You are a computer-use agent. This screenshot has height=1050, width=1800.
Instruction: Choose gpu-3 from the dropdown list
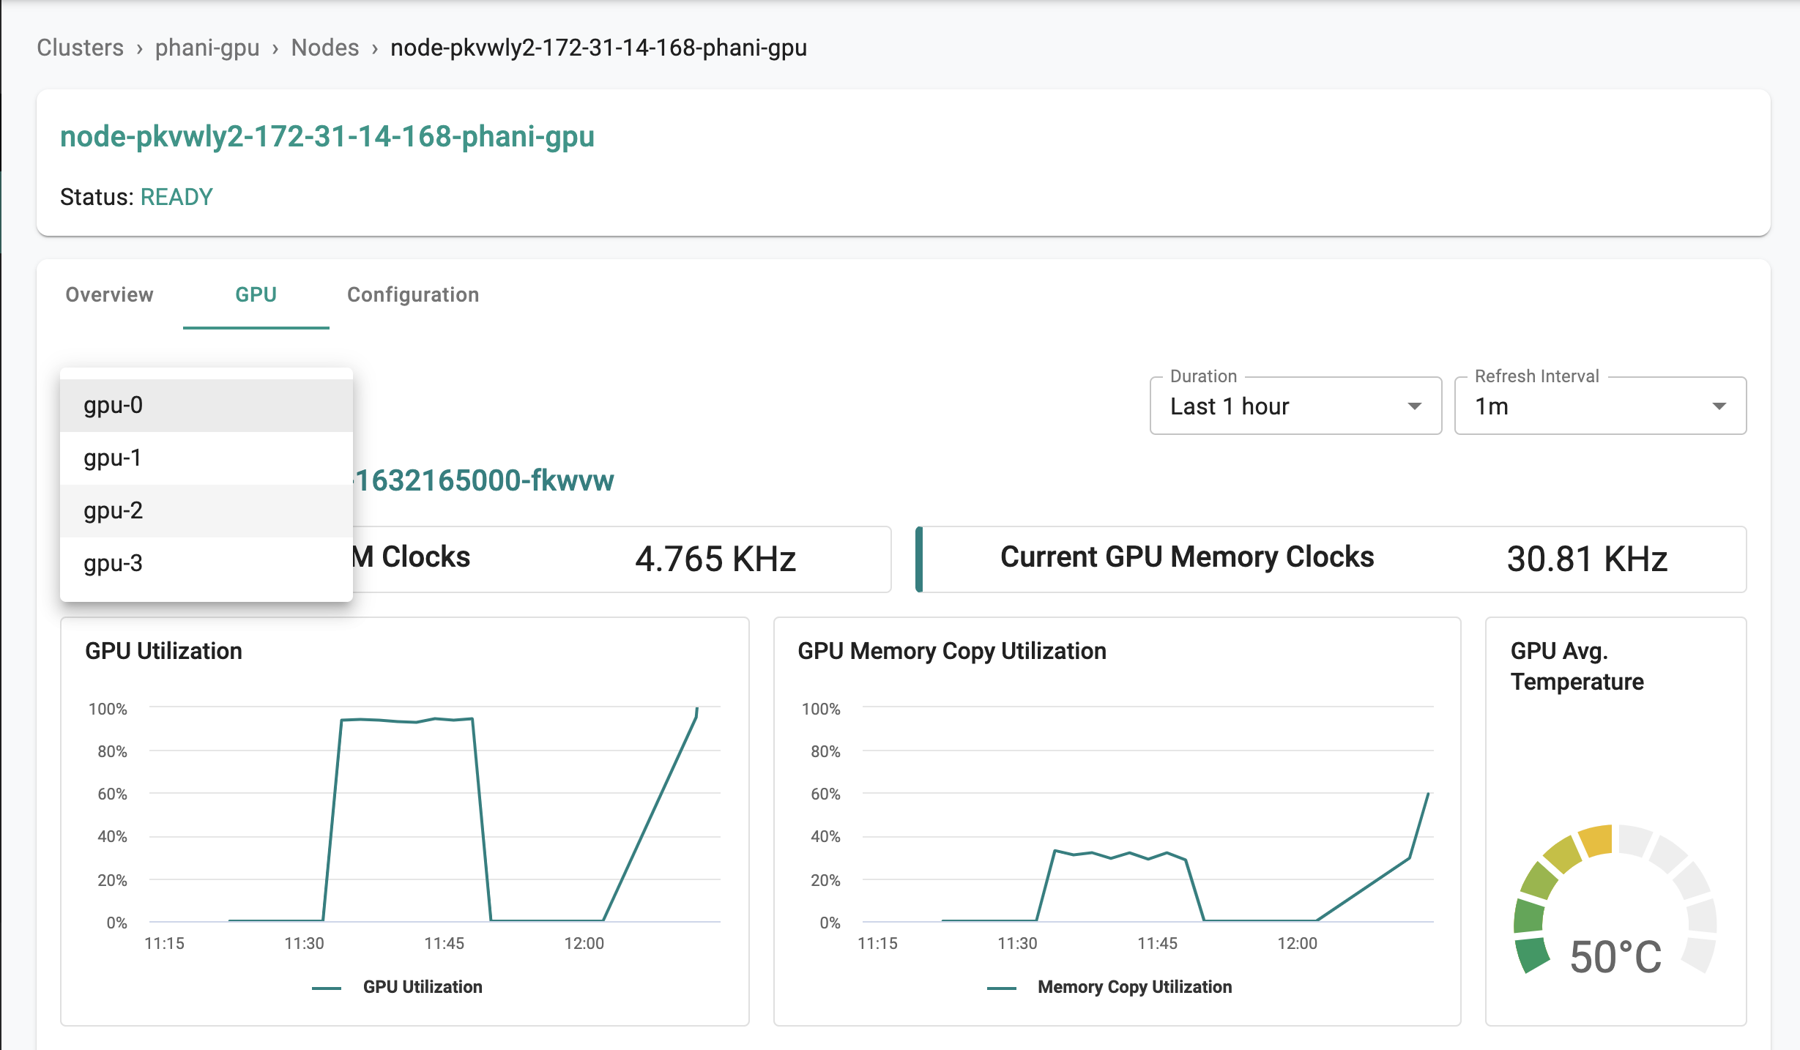tap(207, 564)
